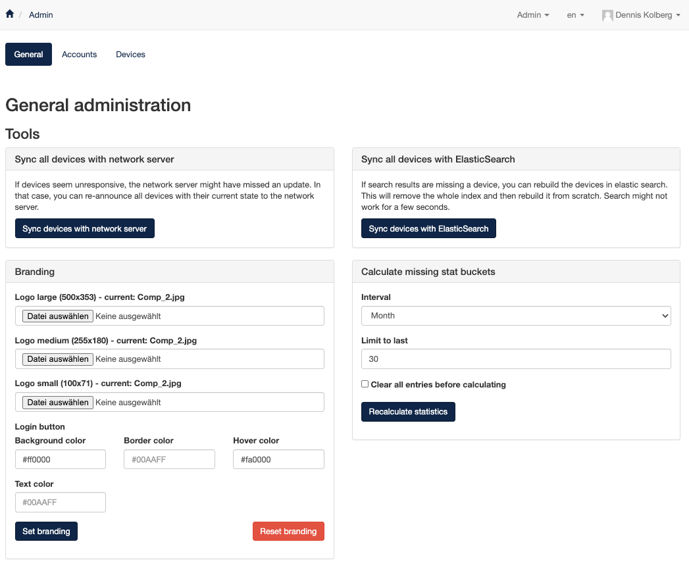Image resolution: width=689 pixels, height=571 pixels.
Task: Open the en language dropdown
Action: pos(575,15)
